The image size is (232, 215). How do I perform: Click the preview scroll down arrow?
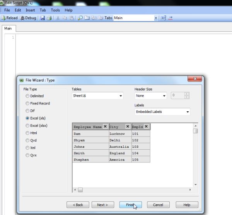click(x=196, y=184)
